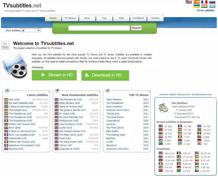Open The Walking Dead show page

(x=116, y=135)
